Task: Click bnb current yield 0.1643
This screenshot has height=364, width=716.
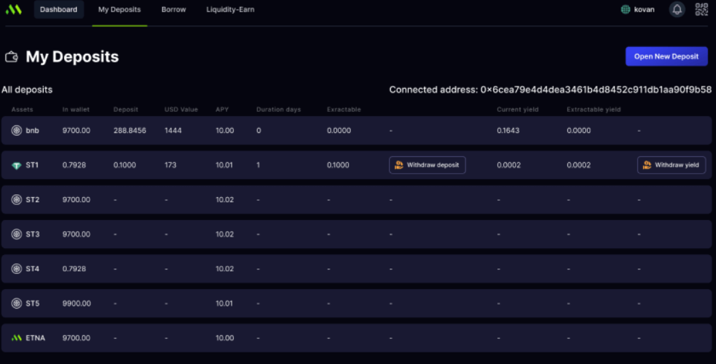Action: click(508, 131)
